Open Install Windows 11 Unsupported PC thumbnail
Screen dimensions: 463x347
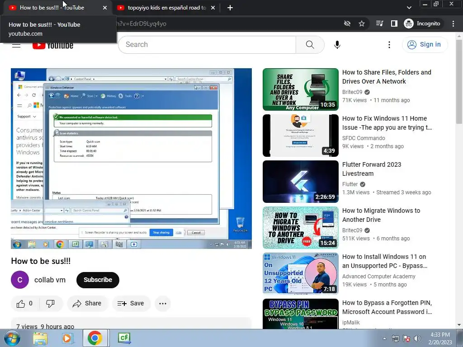click(301, 274)
